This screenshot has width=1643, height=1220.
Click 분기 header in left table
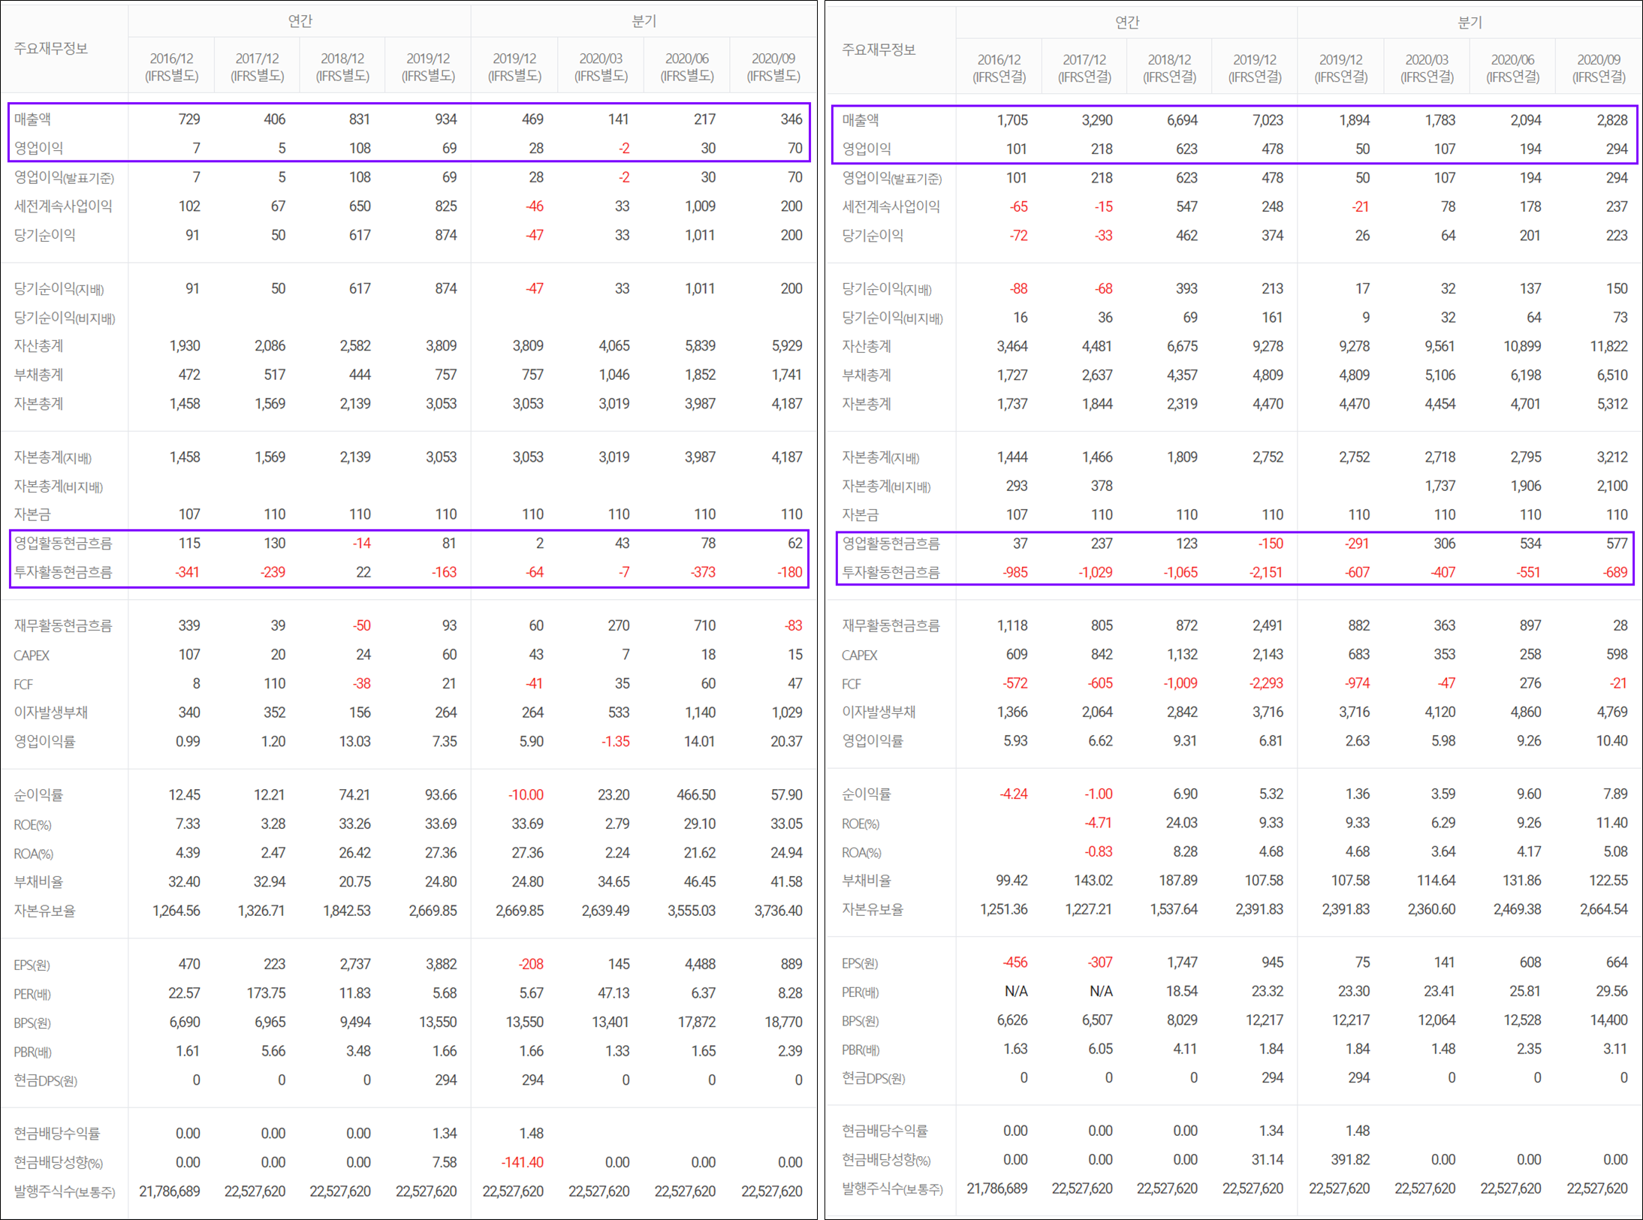(644, 21)
